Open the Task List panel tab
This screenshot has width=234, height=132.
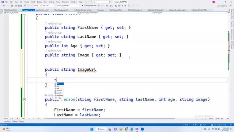[15, 121]
